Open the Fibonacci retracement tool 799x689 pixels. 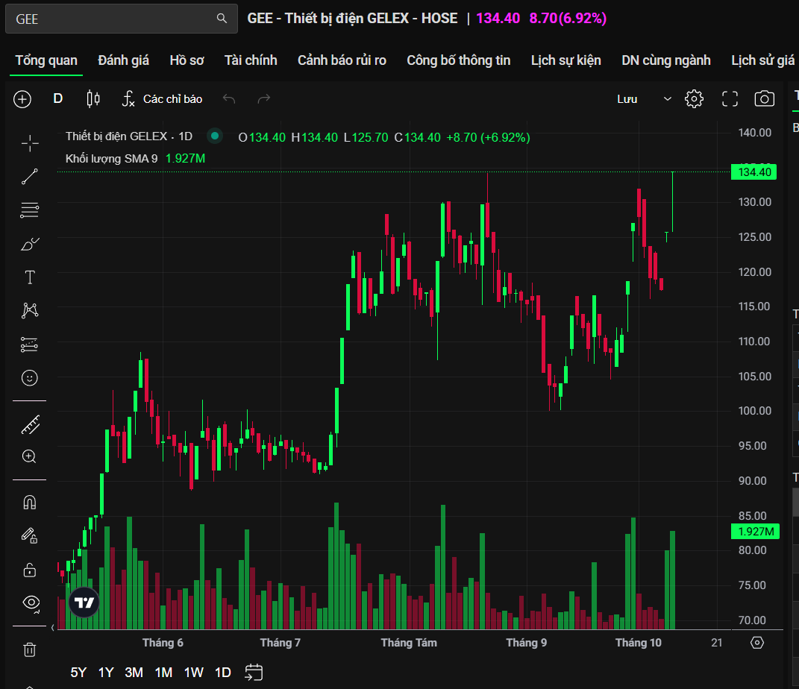pos(30,210)
